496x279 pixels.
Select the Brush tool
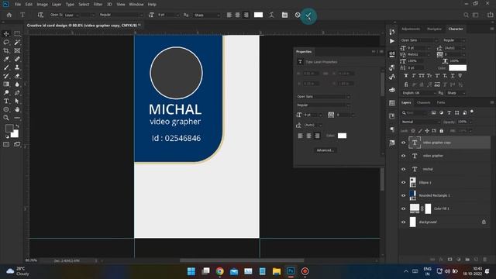(x=6, y=67)
